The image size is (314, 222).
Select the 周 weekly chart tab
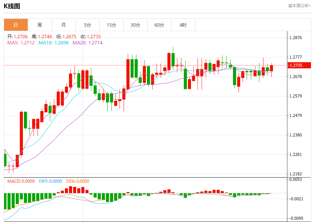point(40,25)
